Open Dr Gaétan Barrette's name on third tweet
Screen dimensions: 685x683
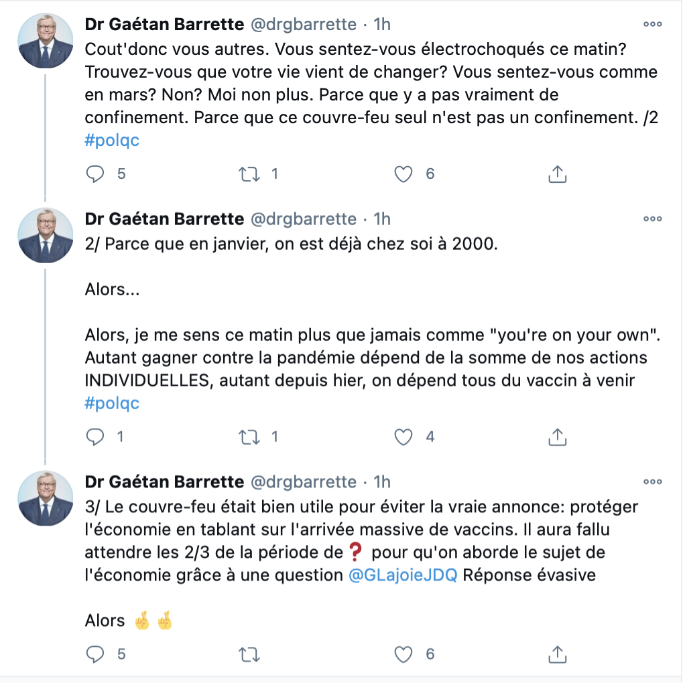[164, 482]
